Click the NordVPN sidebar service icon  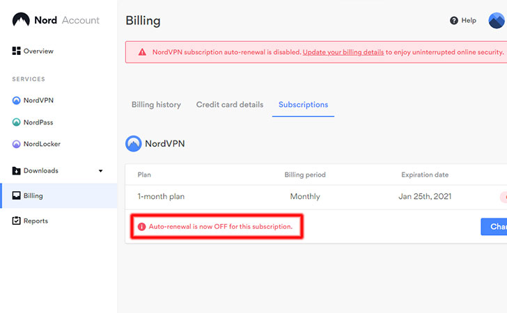click(x=16, y=100)
